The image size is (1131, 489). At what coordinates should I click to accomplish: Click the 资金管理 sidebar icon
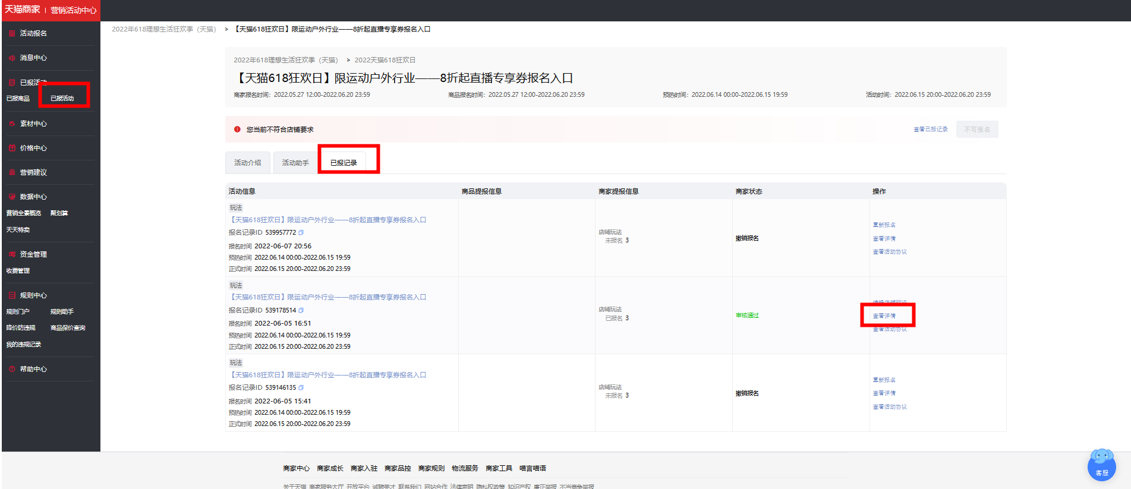point(12,254)
